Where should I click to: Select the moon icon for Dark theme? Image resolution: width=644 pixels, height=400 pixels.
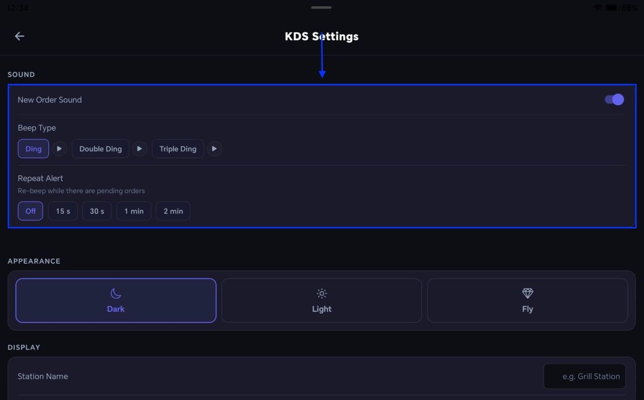116,293
